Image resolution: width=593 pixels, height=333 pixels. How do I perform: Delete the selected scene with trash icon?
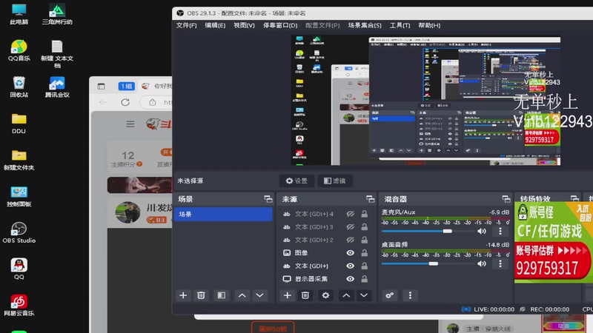pos(201,295)
